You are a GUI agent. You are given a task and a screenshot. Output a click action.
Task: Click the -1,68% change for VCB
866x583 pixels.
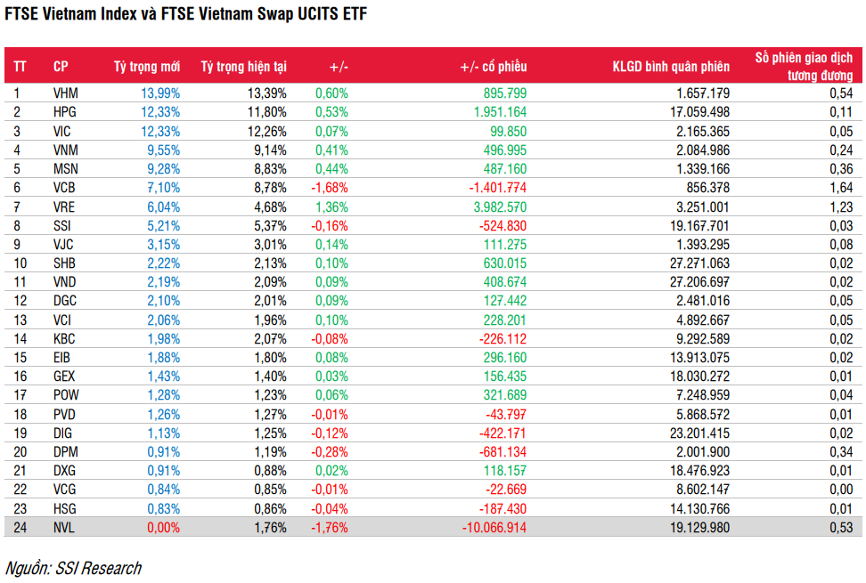(x=330, y=187)
